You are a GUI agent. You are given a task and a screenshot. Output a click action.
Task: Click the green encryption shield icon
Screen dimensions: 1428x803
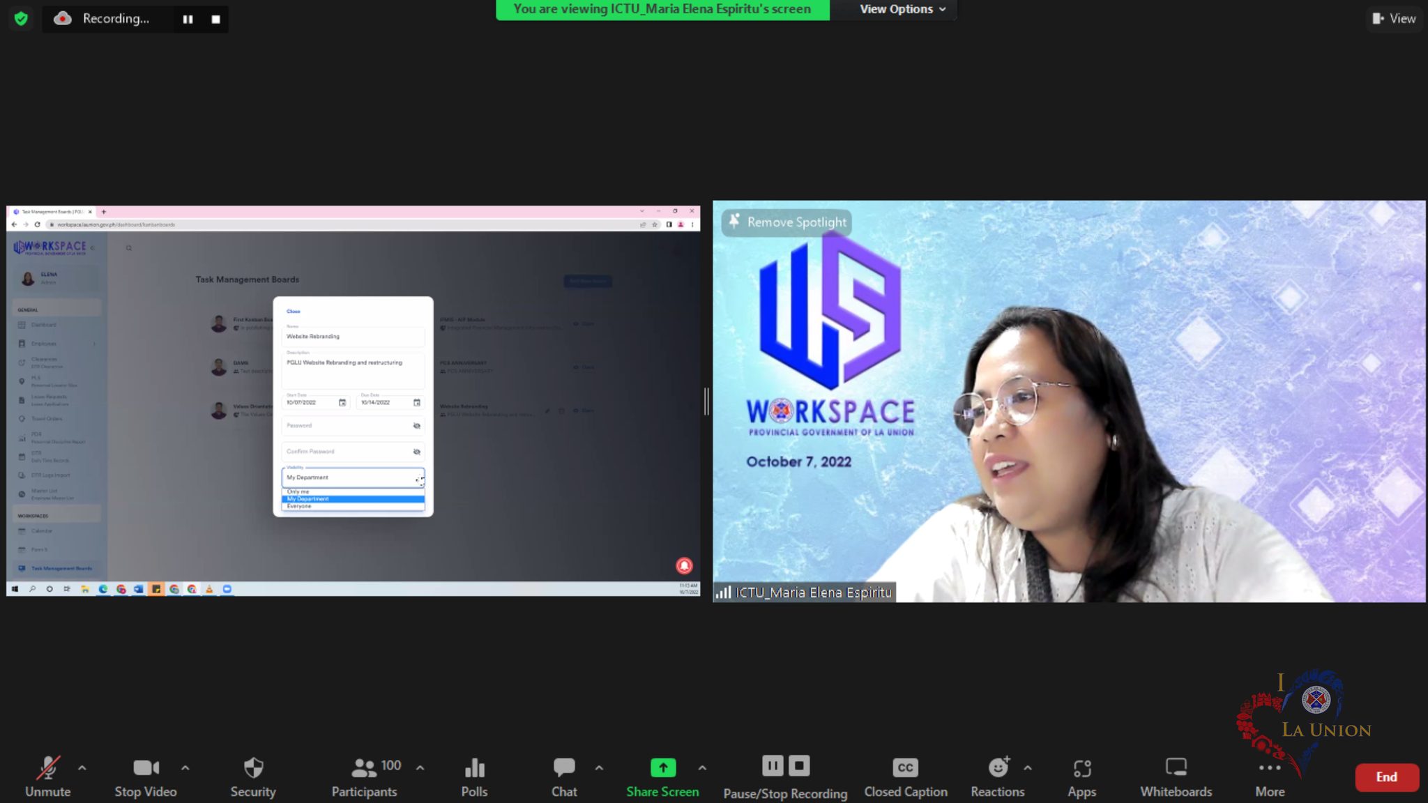click(21, 19)
